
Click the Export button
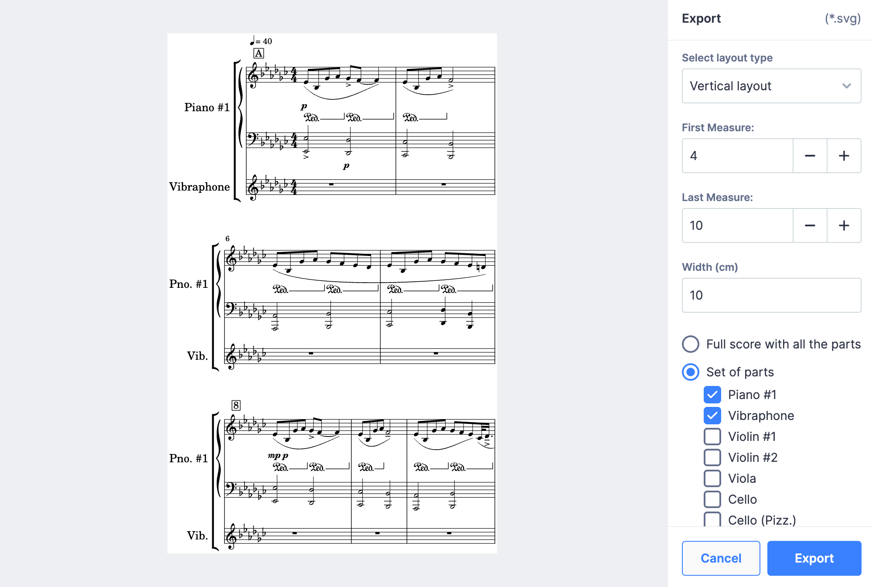[x=814, y=558]
